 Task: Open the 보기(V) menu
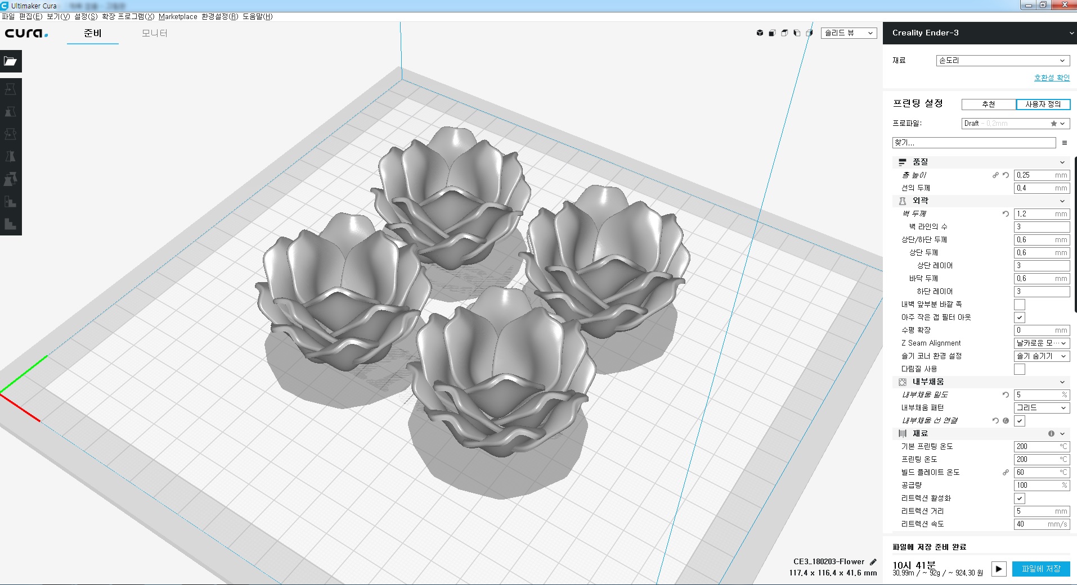58,17
